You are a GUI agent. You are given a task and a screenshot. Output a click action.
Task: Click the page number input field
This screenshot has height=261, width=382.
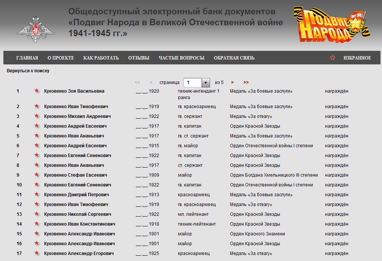click(x=193, y=82)
